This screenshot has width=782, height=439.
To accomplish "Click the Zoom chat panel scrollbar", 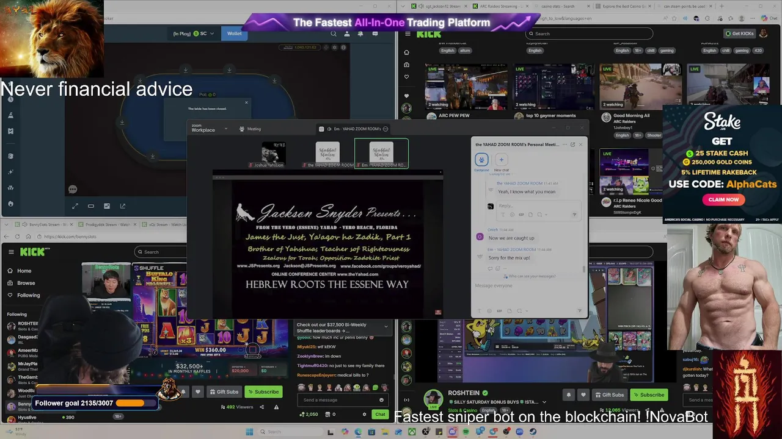I will 584,268.
